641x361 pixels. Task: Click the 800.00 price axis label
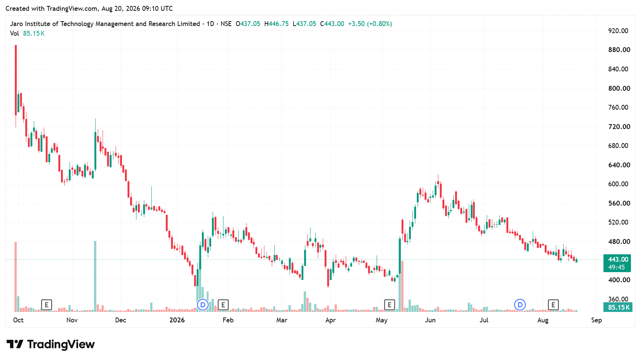click(619, 88)
